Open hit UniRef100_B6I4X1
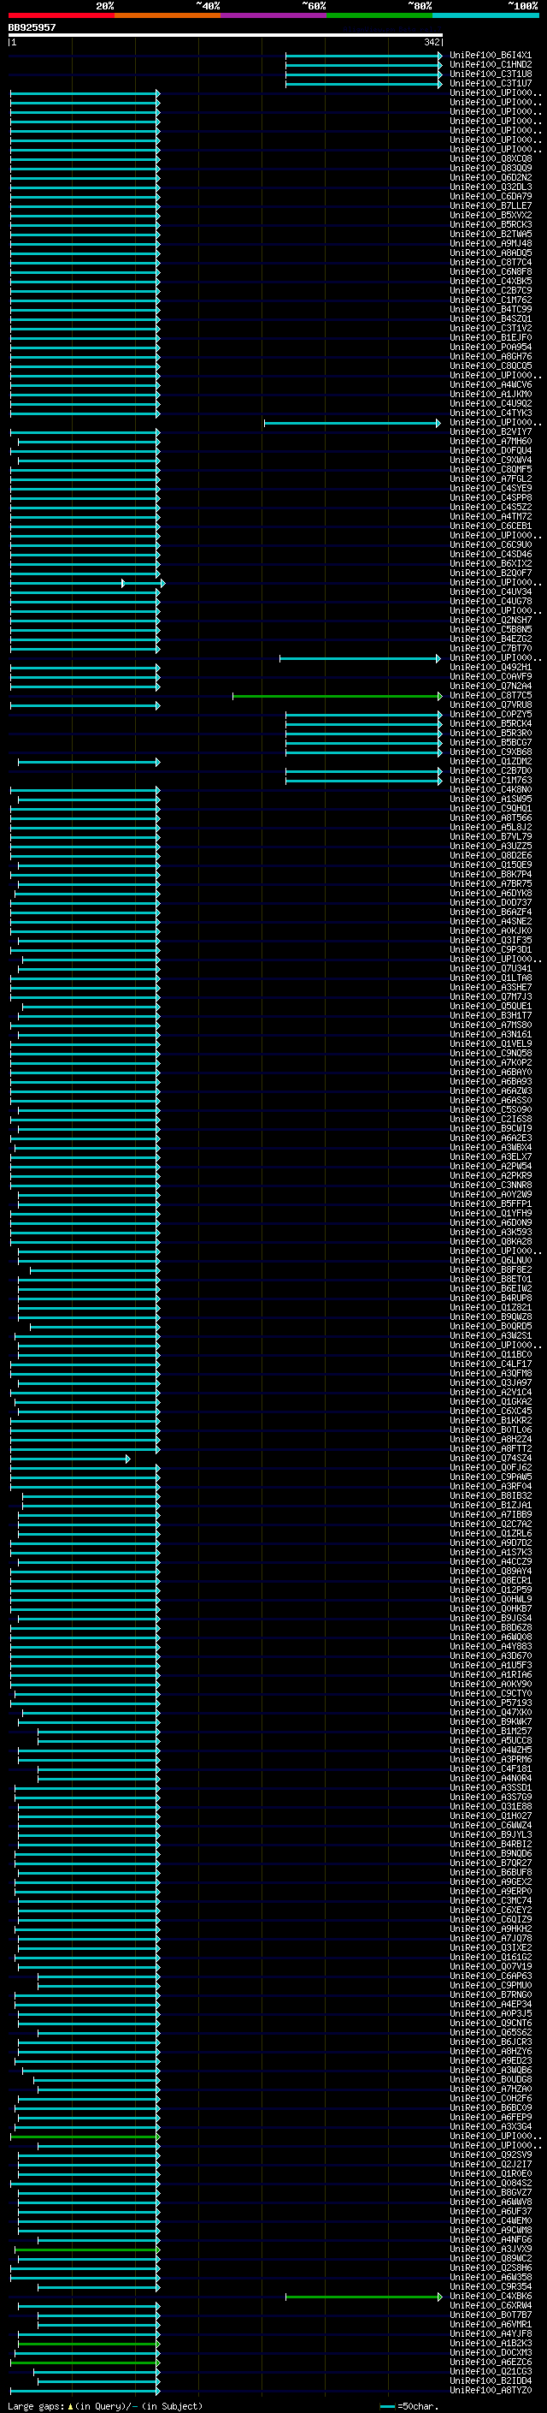 [x=491, y=56]
